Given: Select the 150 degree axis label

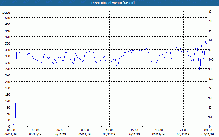Looking at the screenshot, I should 8,95.
